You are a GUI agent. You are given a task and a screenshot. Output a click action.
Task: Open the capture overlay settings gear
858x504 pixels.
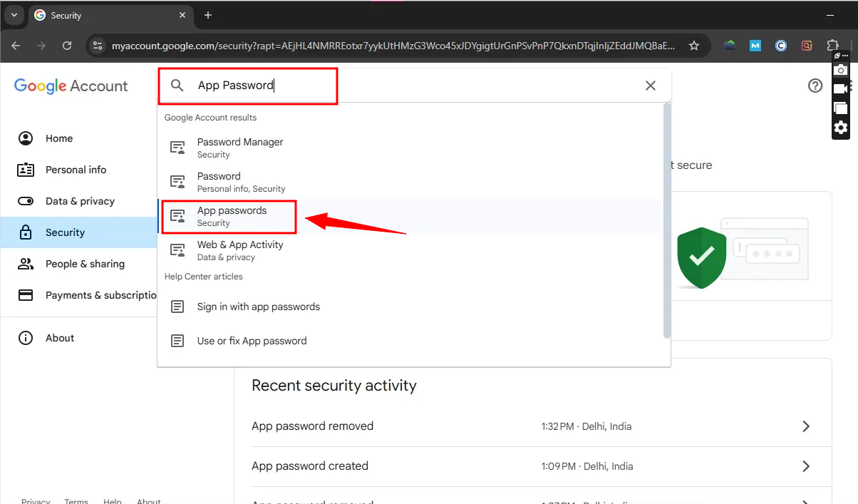coord(841,128)
